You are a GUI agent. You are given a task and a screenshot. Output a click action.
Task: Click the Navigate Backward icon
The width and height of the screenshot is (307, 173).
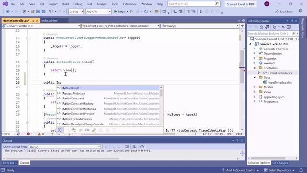[8, 12]
